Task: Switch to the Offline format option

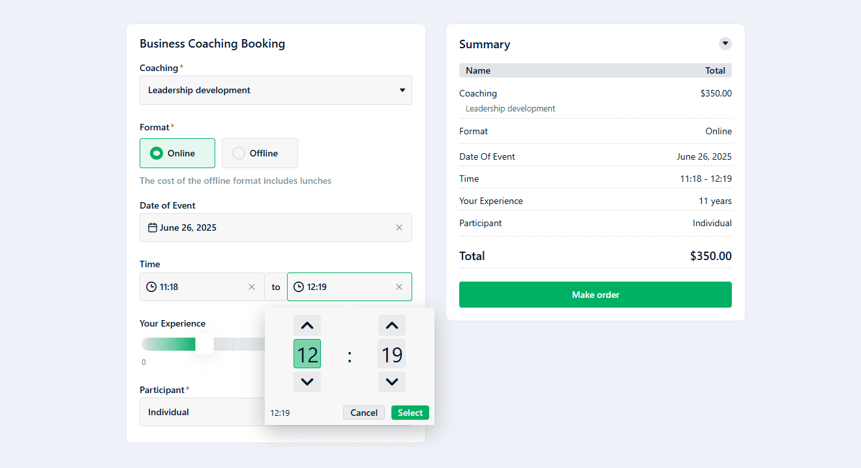Action: pyautogui.click(x=260, y=153)
